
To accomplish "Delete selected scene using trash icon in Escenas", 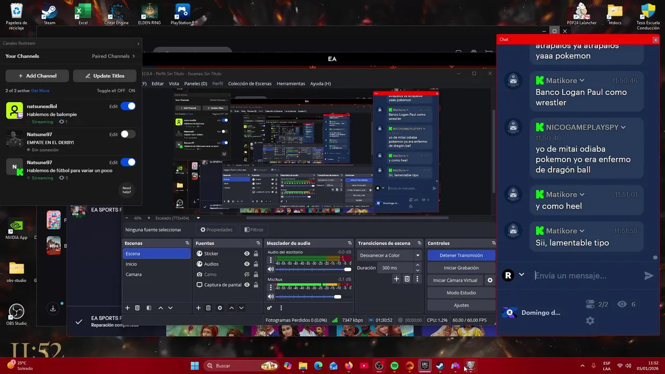I will tap(137, 308).
